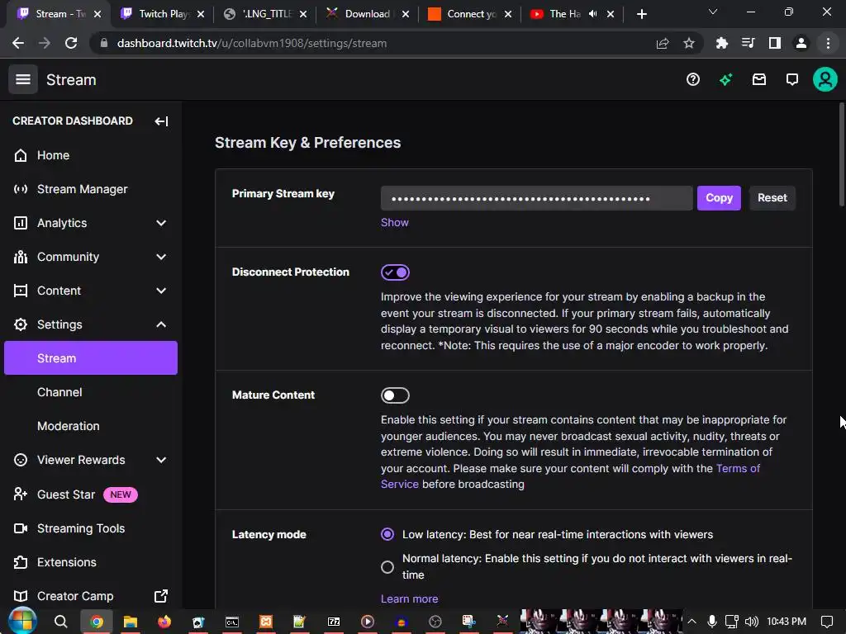Copy the primary stream key

point(719,198)
